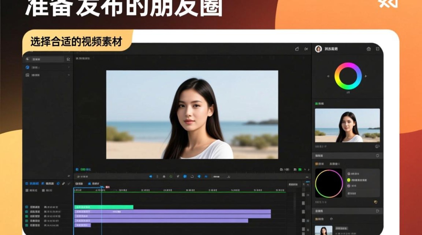
Task: Select the green clip on the top track
Action: (104, 207)
